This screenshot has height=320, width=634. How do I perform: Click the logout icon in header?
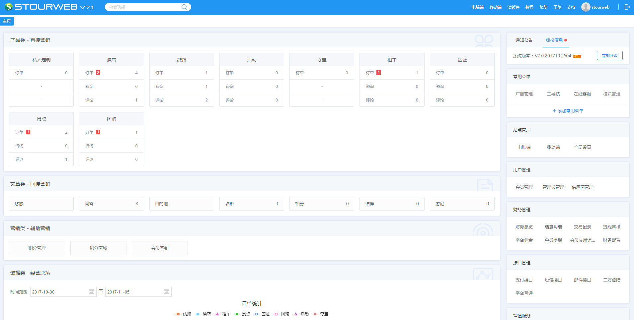(627, 7)
